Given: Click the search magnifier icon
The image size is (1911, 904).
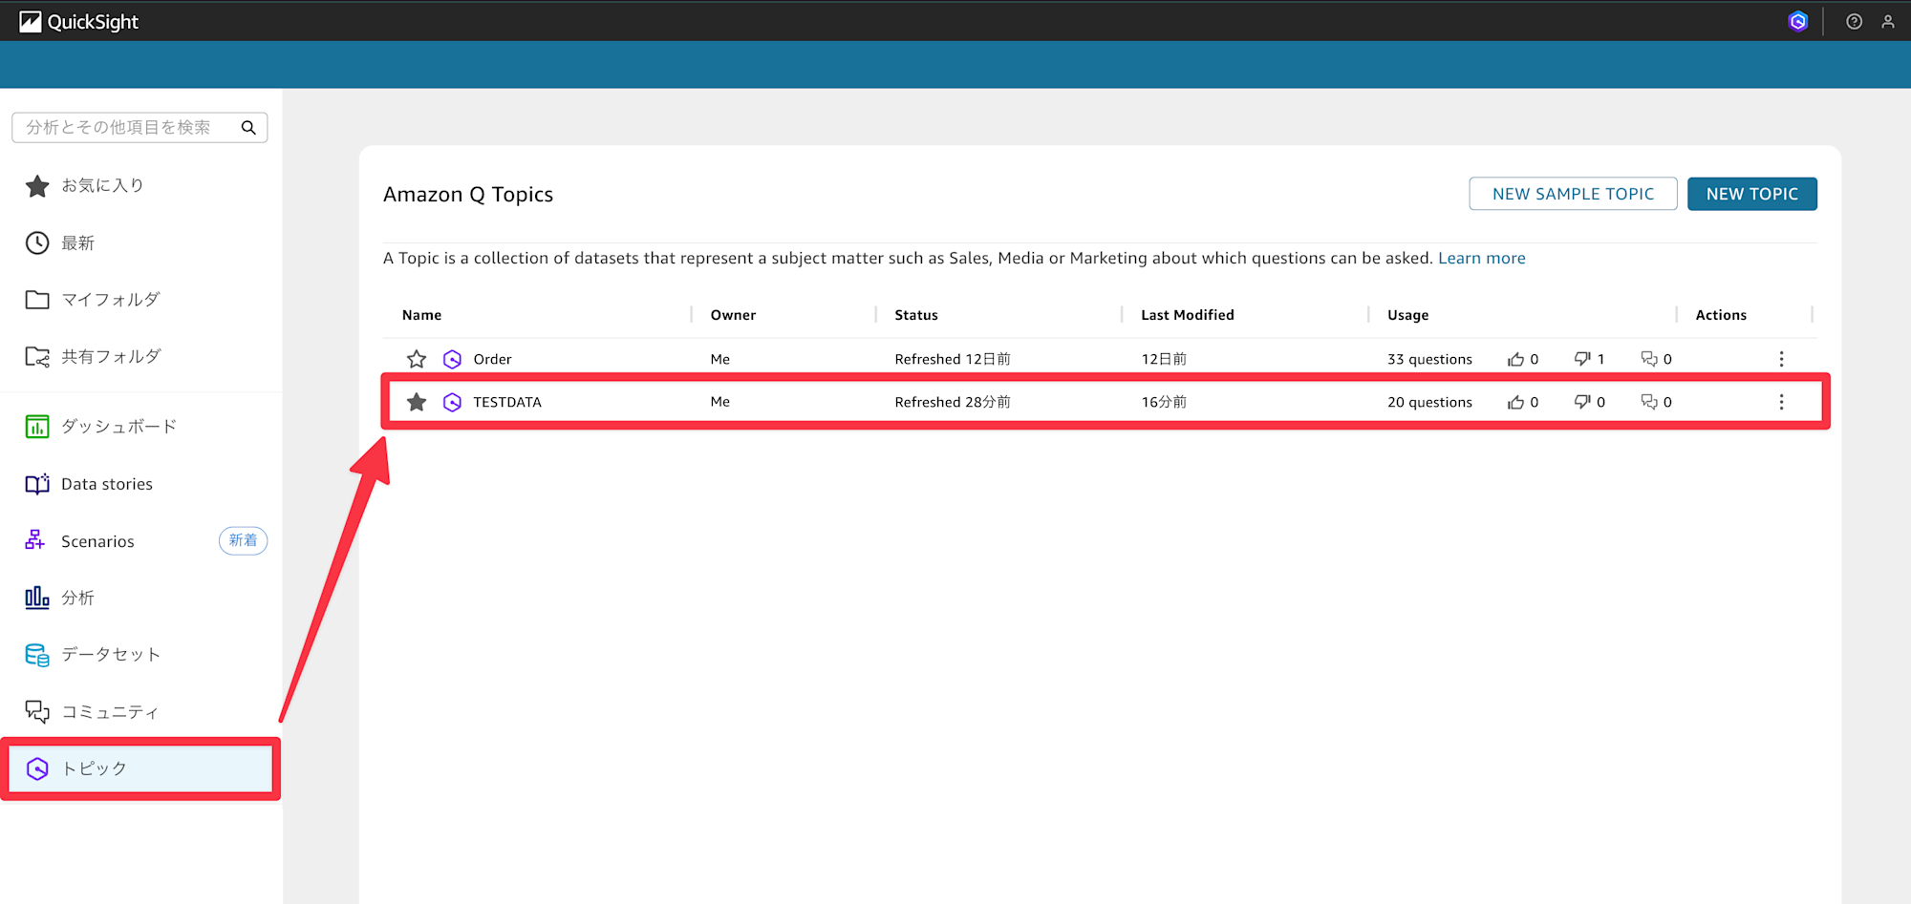Looking at the screenshot, I should click(248, 127).
